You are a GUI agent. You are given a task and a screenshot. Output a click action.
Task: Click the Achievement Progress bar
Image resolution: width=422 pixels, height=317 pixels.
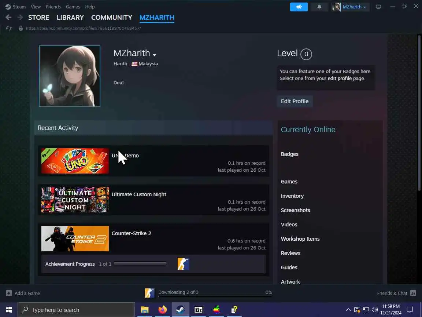(x=140, y=264)
